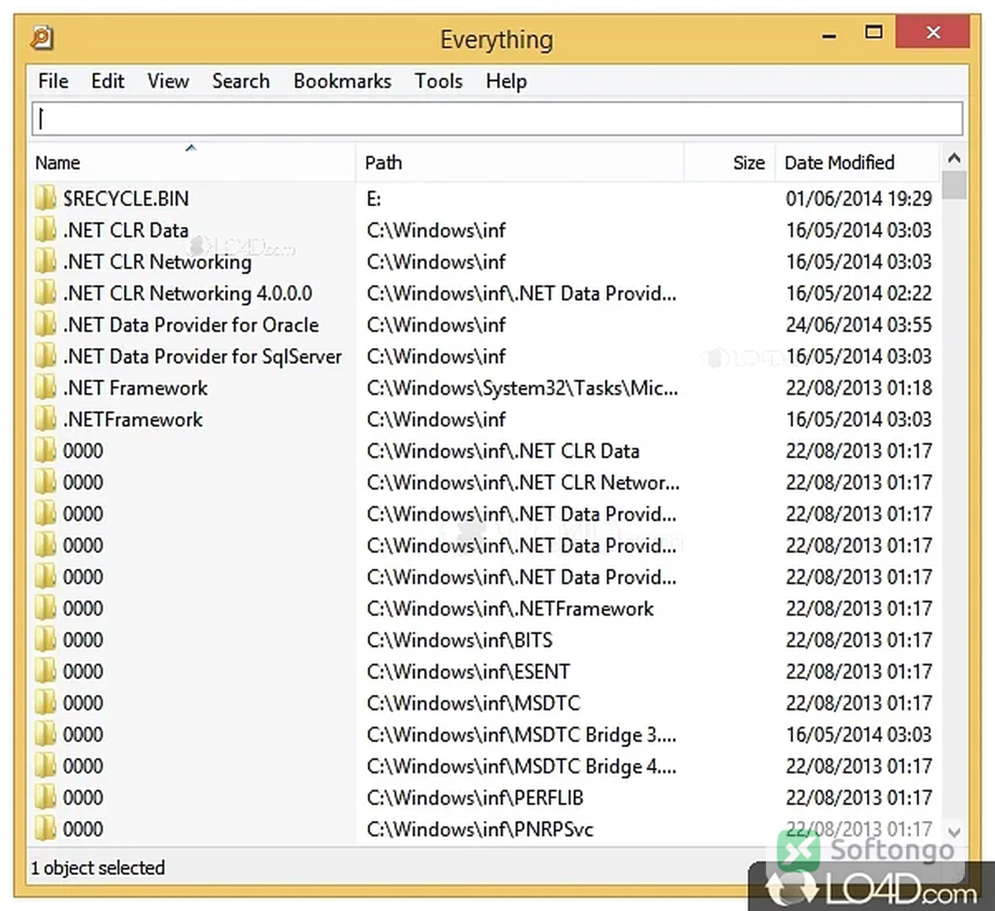The height and width of the screenshot is (911, 995).
Task: Click the vertical scrollbar thumb
Action: click(x=954, y=185)
